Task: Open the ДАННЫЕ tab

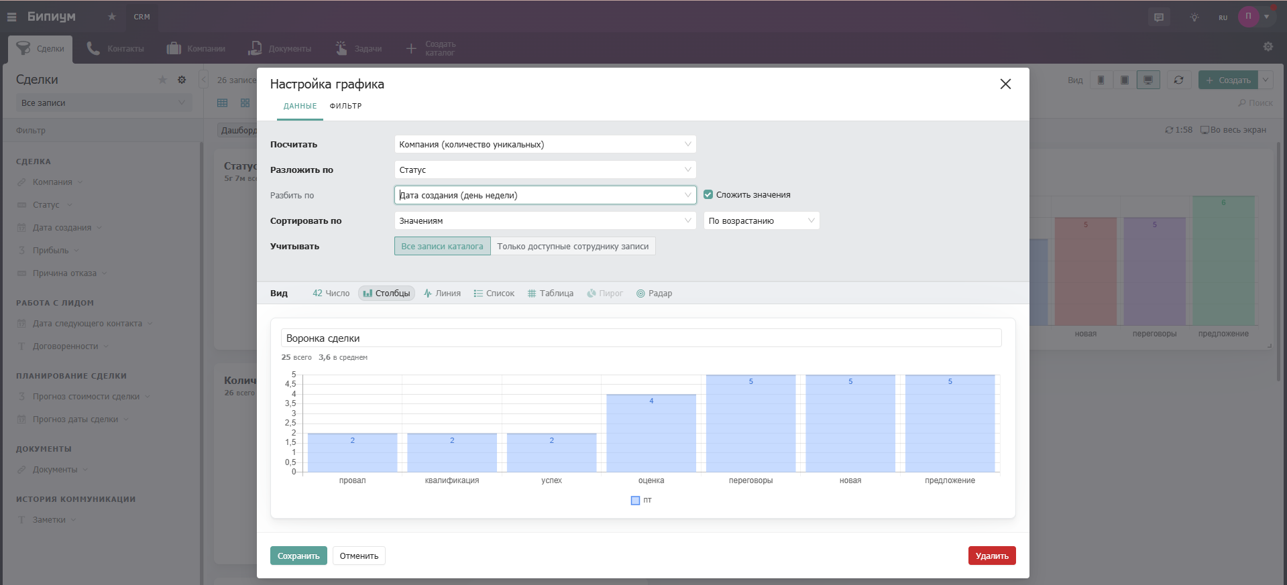Action: (x=300, y=106)
